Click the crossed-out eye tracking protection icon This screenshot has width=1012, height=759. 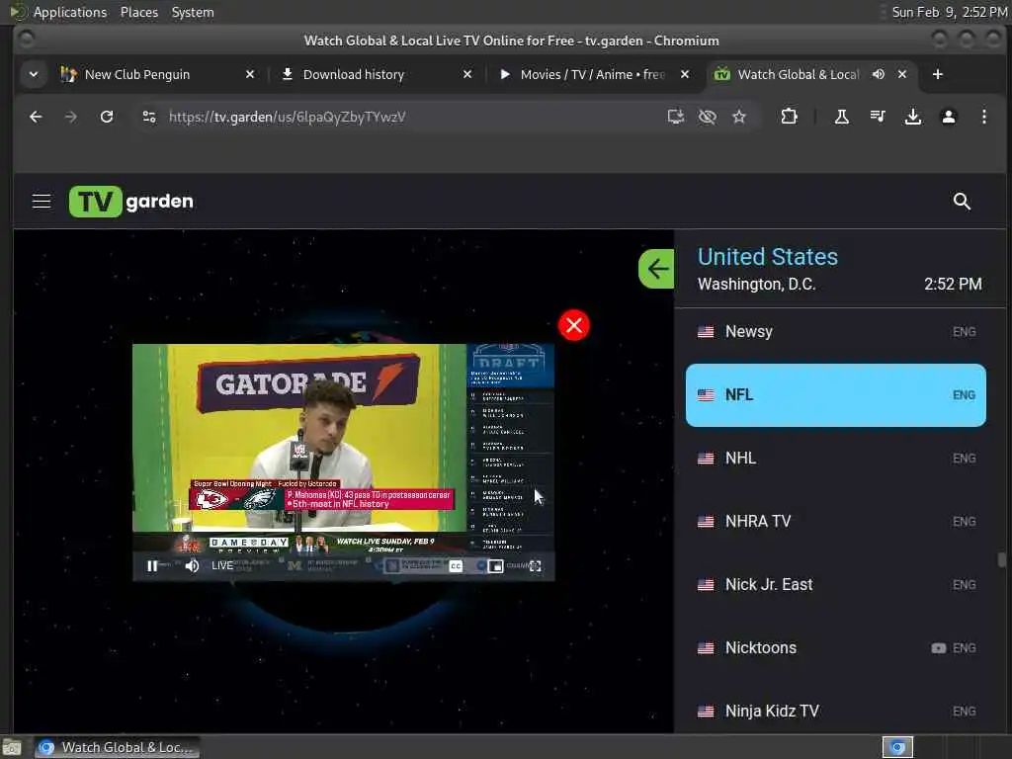708,117
